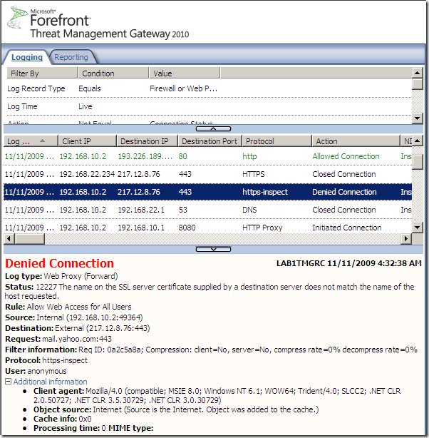Click the Rule Allow Web Access text
429x438 pixels.
pyautogui.click(x=68, y=307)
